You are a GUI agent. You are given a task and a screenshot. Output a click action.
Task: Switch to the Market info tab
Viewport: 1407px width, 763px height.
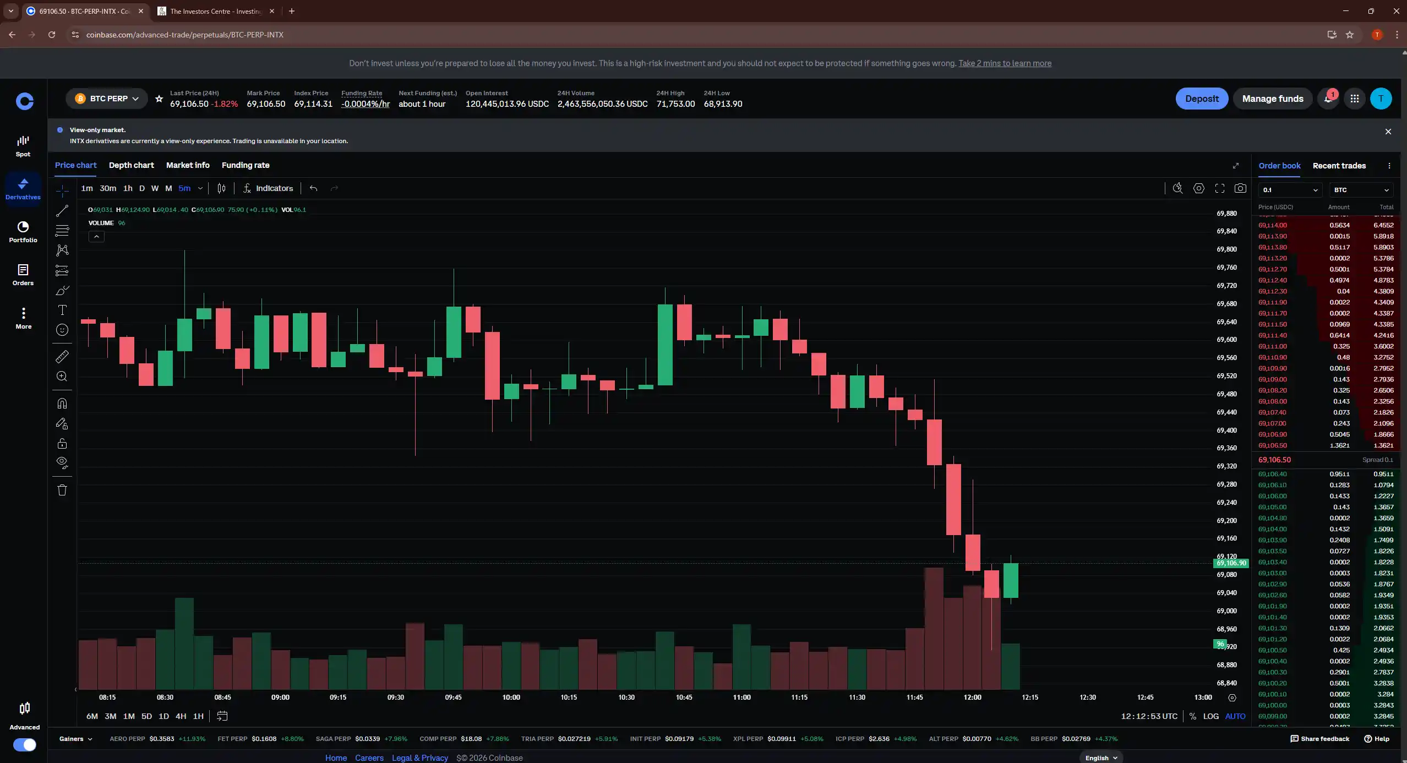tap(188, 165)
